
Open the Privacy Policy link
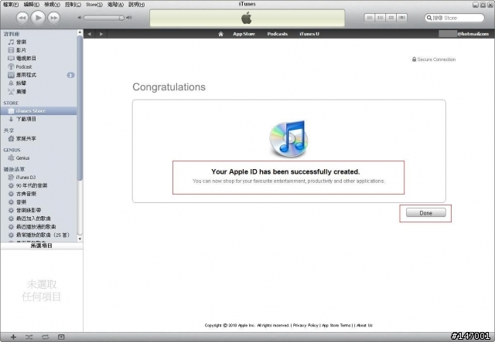pyautogui.click(x=306, y=325)
